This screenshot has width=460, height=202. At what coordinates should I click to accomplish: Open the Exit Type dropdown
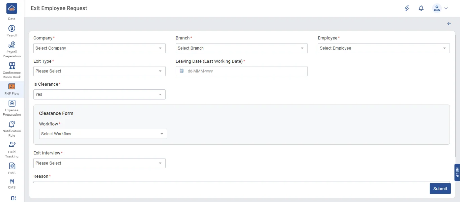coord(99,71)
